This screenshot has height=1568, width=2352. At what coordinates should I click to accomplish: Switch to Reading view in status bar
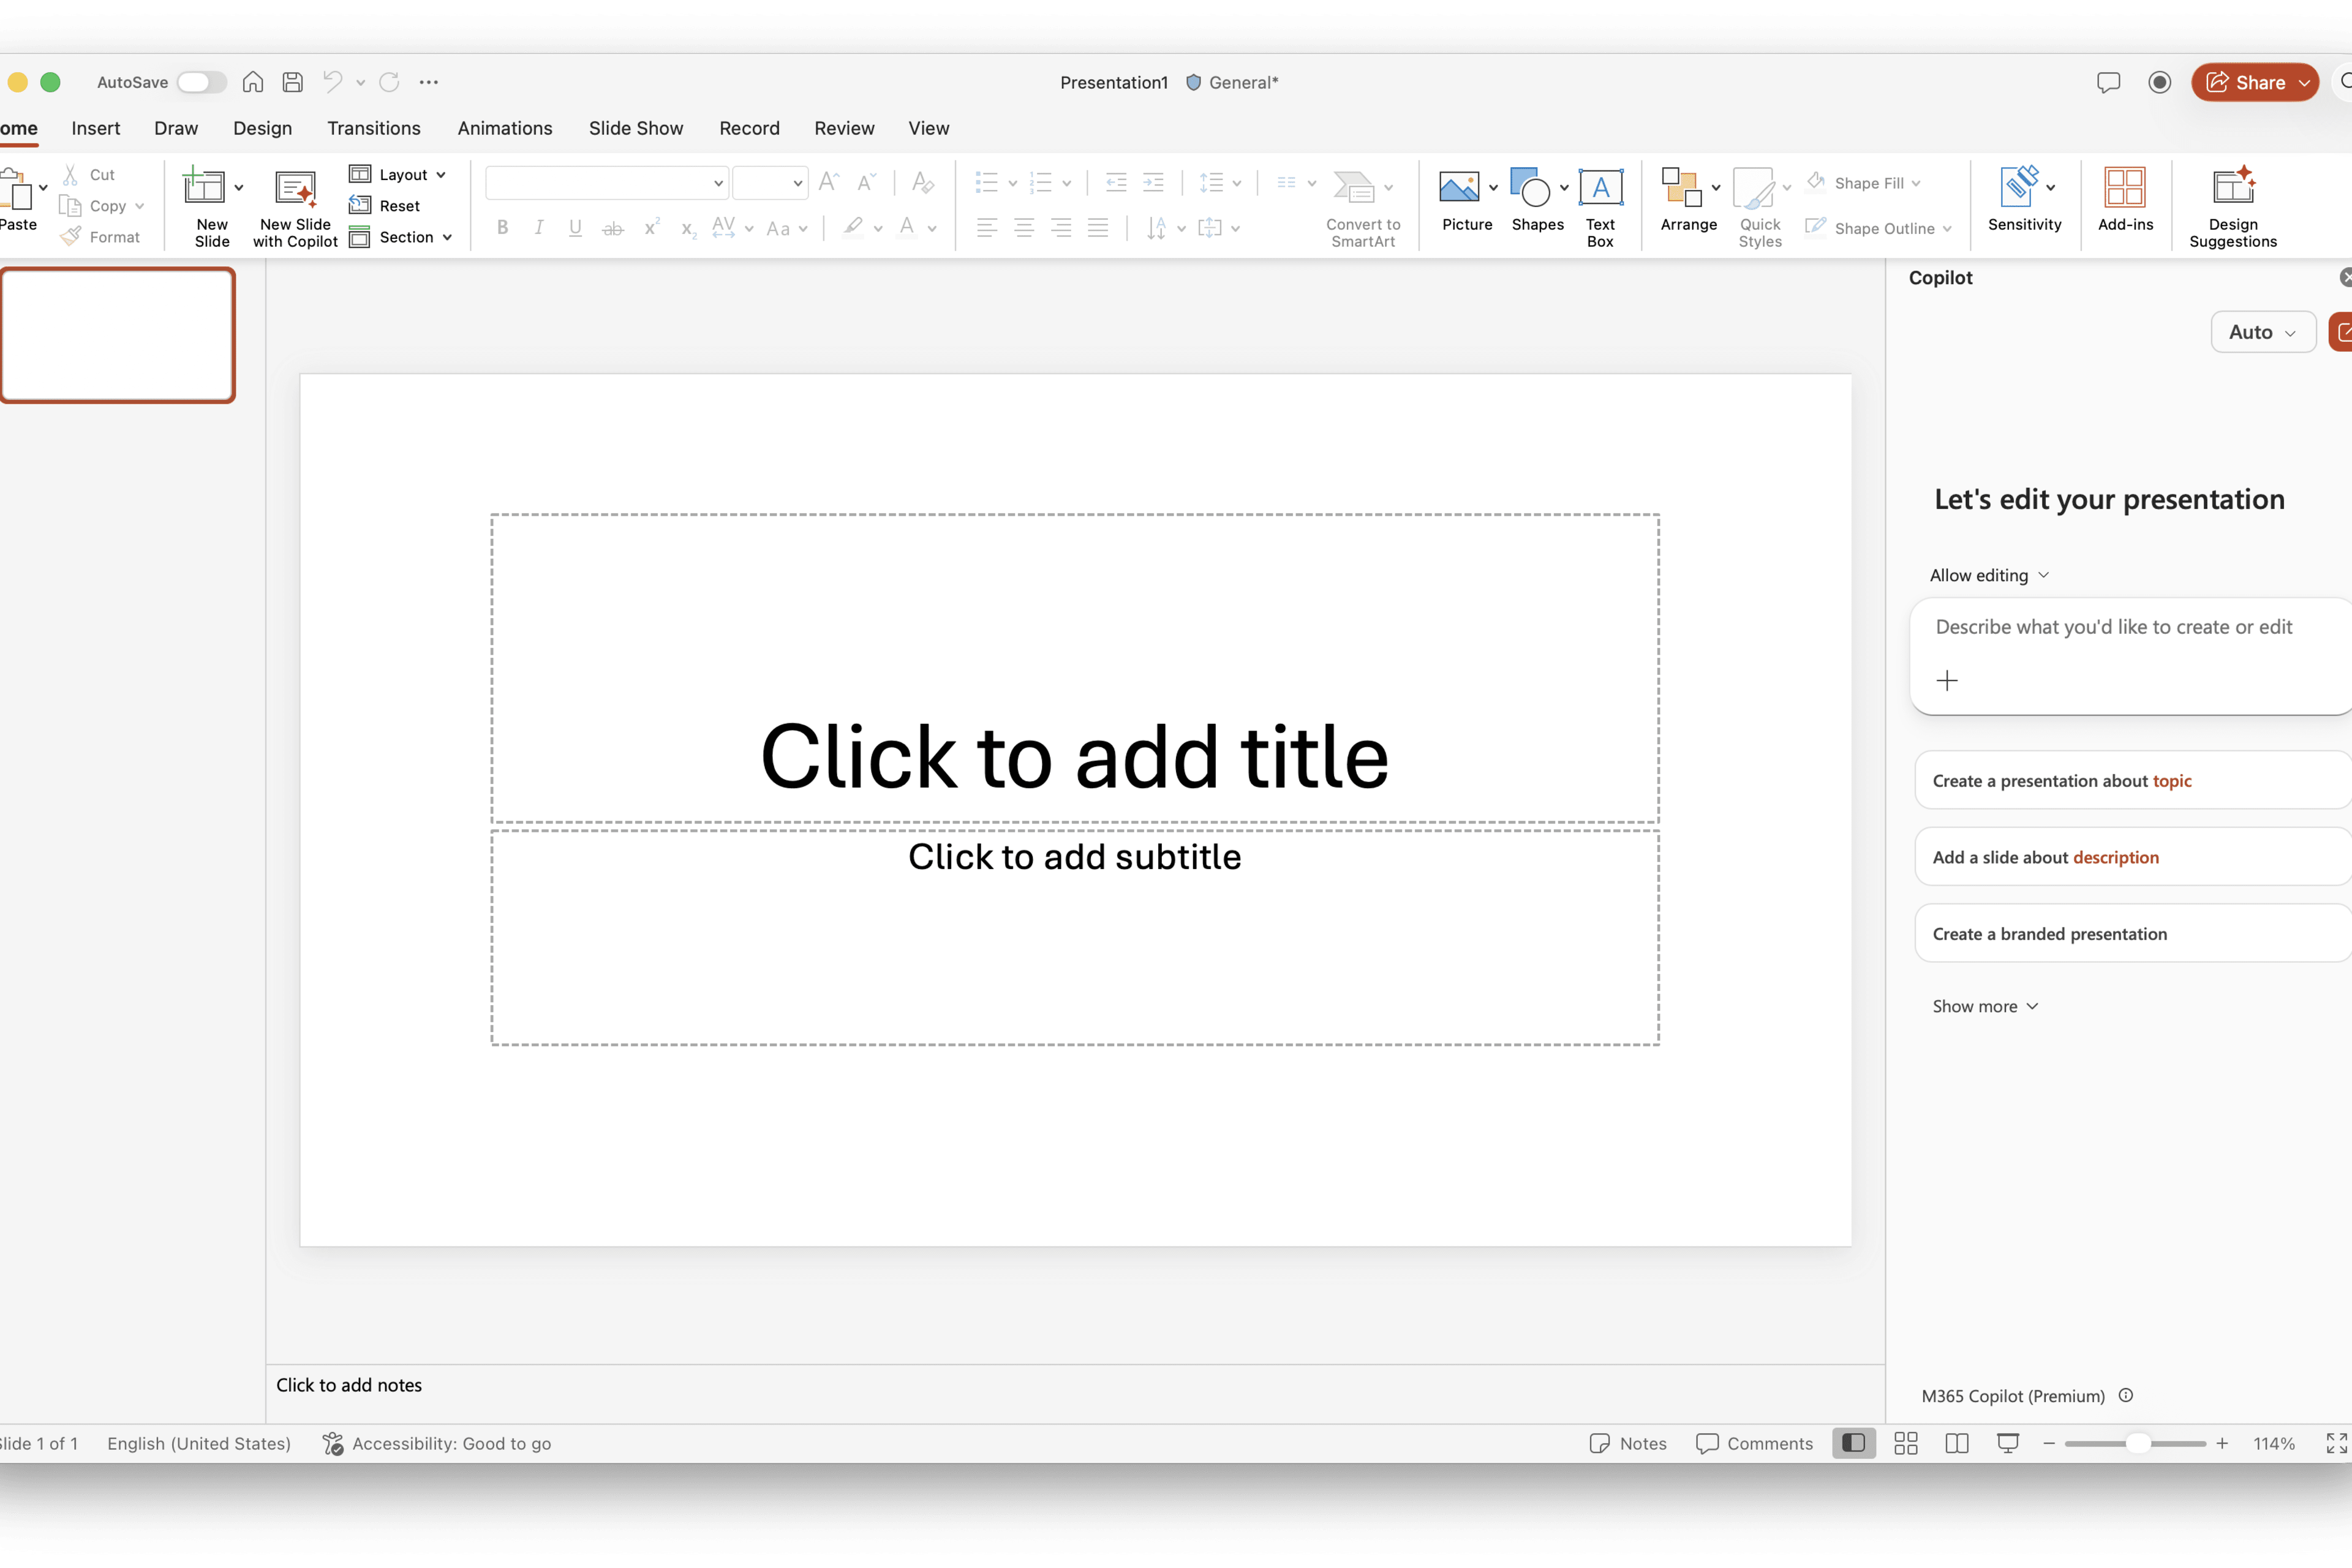click(1956, 1443)
